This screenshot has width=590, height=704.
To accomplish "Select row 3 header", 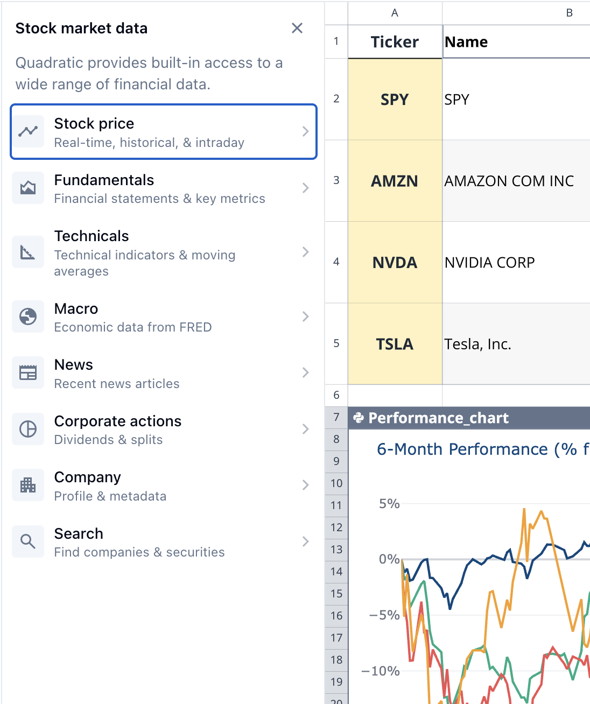I will pos(336,181).
